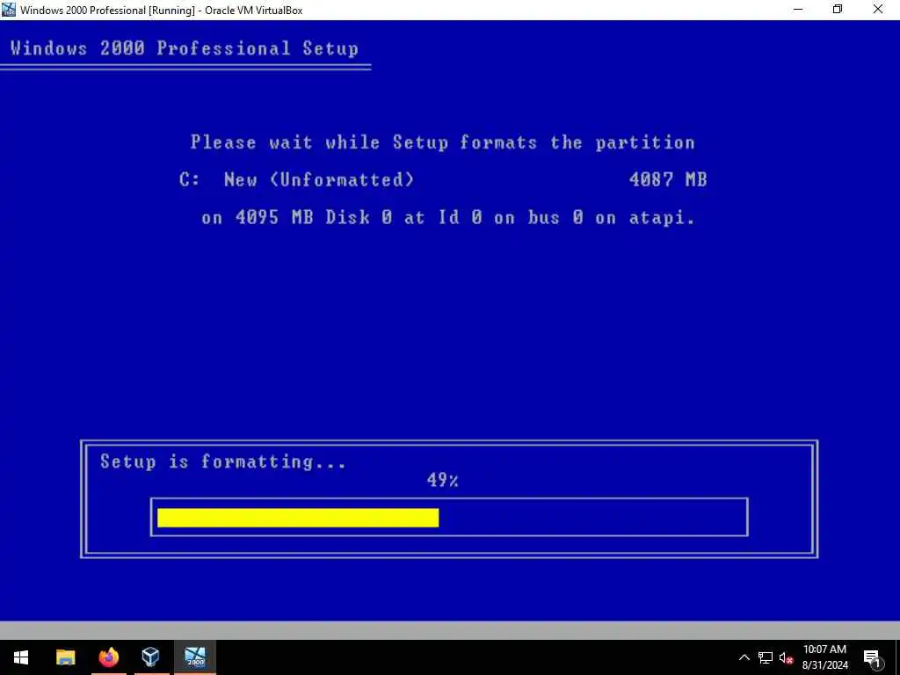This screenshot has width=900, height=675.
Task: Open File Explorer from the taskbar
Action: pos(65,657)
